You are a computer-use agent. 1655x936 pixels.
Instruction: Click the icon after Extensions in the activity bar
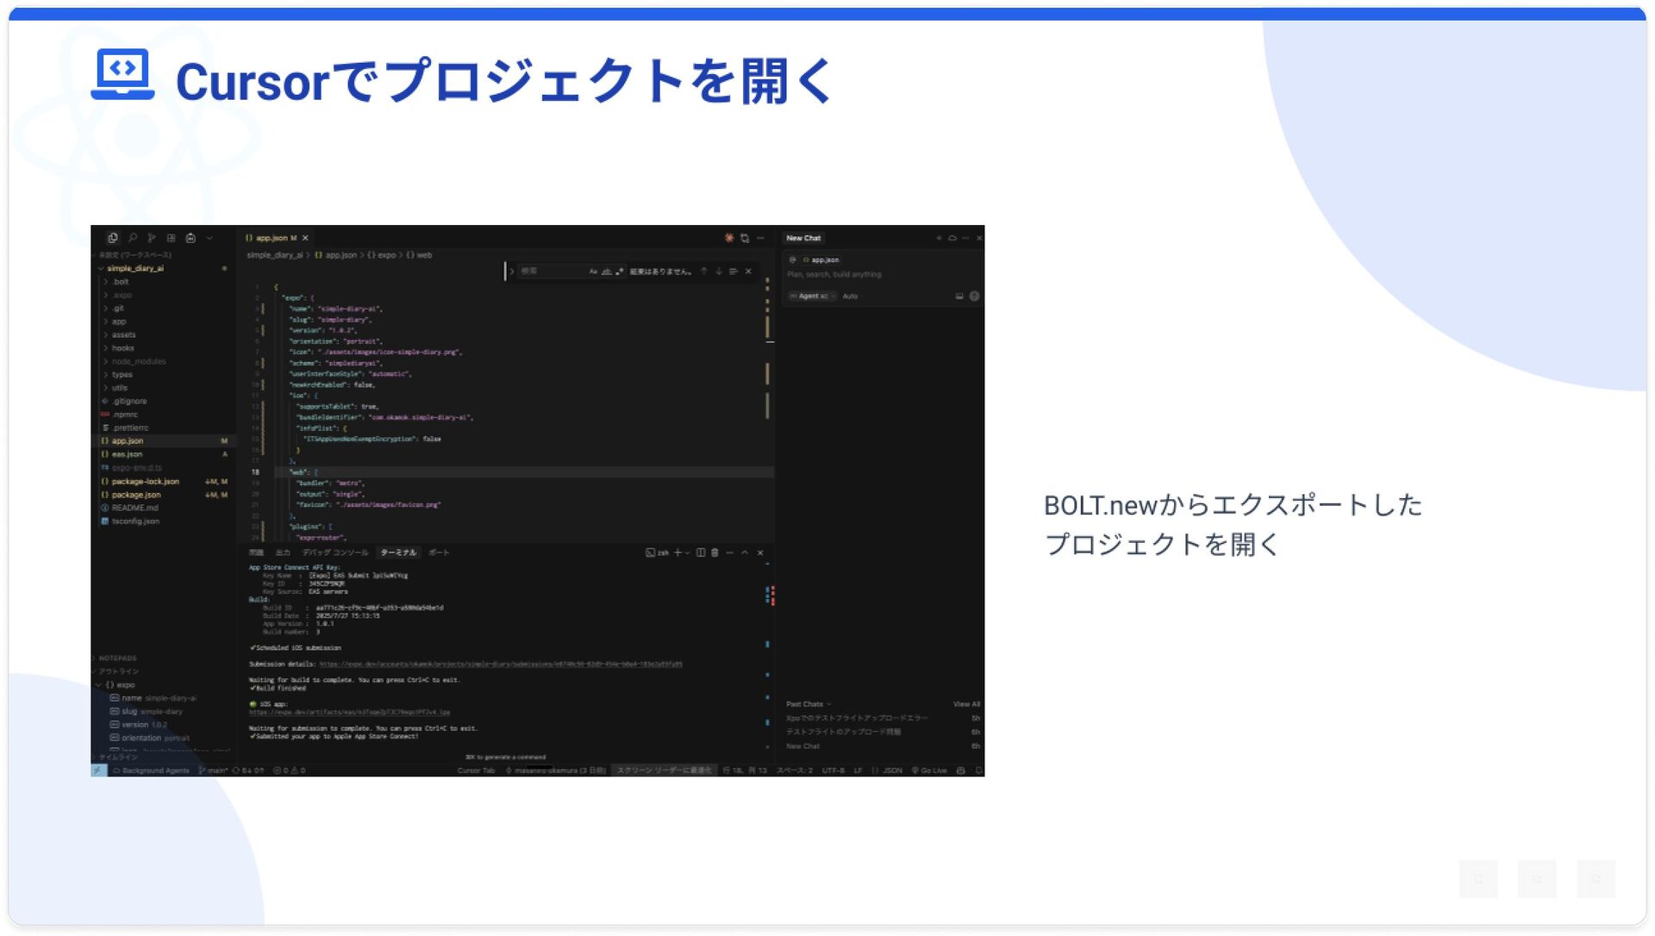(190, 238)
